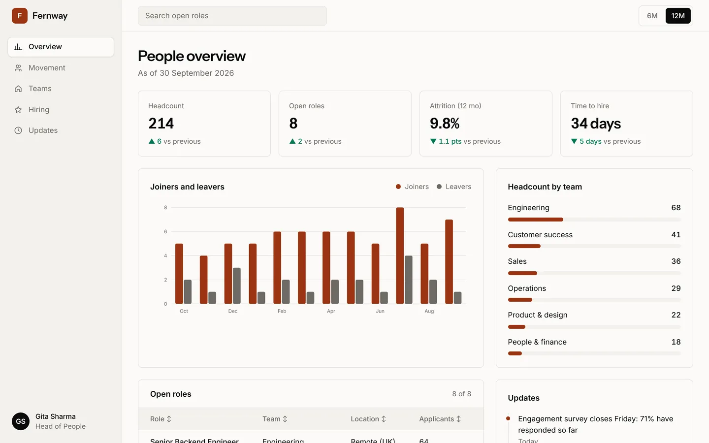Viewport: 709px width, 443px height.
Task: Click the Hiring star icon
Action: (18, 110)
